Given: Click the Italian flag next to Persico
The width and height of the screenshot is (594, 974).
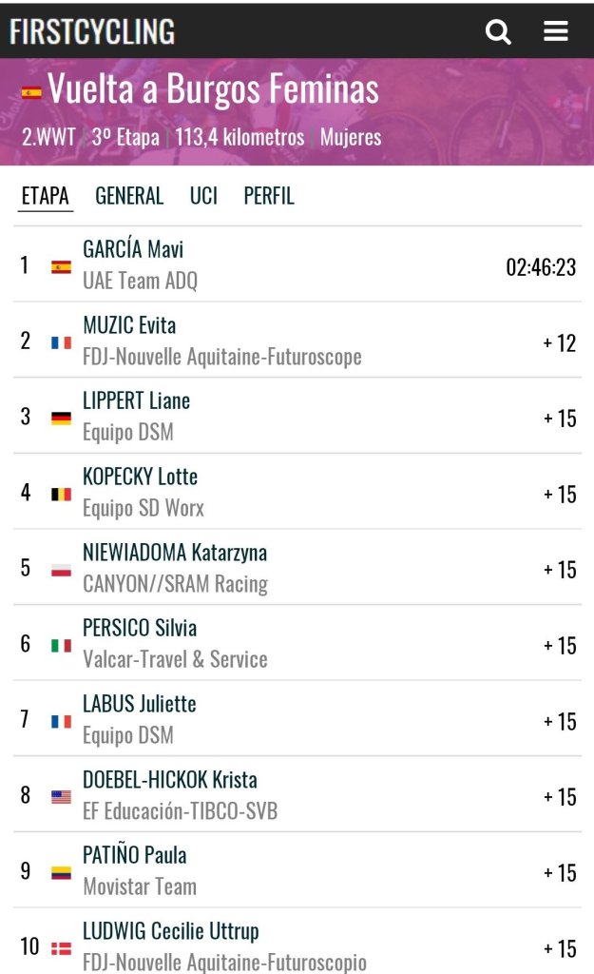Looking at the screenshot, I should (x=61, y=646).
